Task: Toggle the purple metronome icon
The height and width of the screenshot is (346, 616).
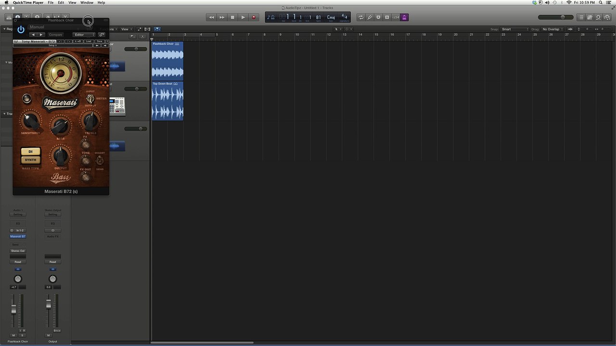Action: pyautogui.click(x=404, y=17)
